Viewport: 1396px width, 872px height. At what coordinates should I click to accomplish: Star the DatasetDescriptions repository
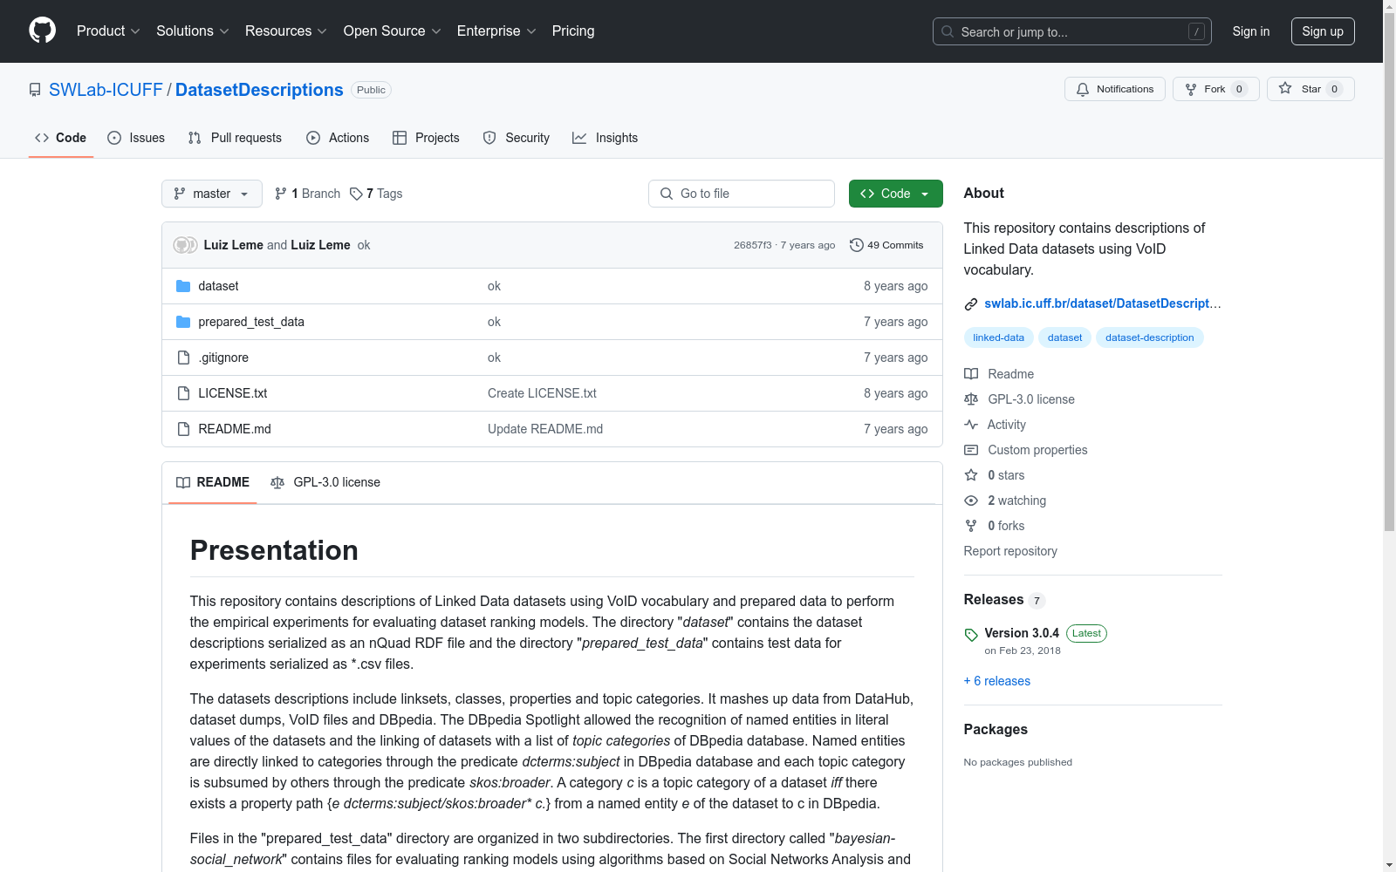click(1310, 89)
